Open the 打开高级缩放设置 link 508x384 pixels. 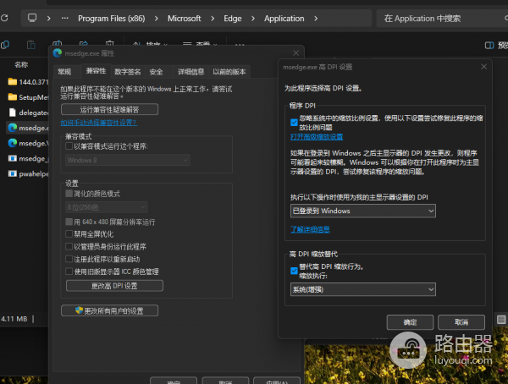tap(317, 137)
